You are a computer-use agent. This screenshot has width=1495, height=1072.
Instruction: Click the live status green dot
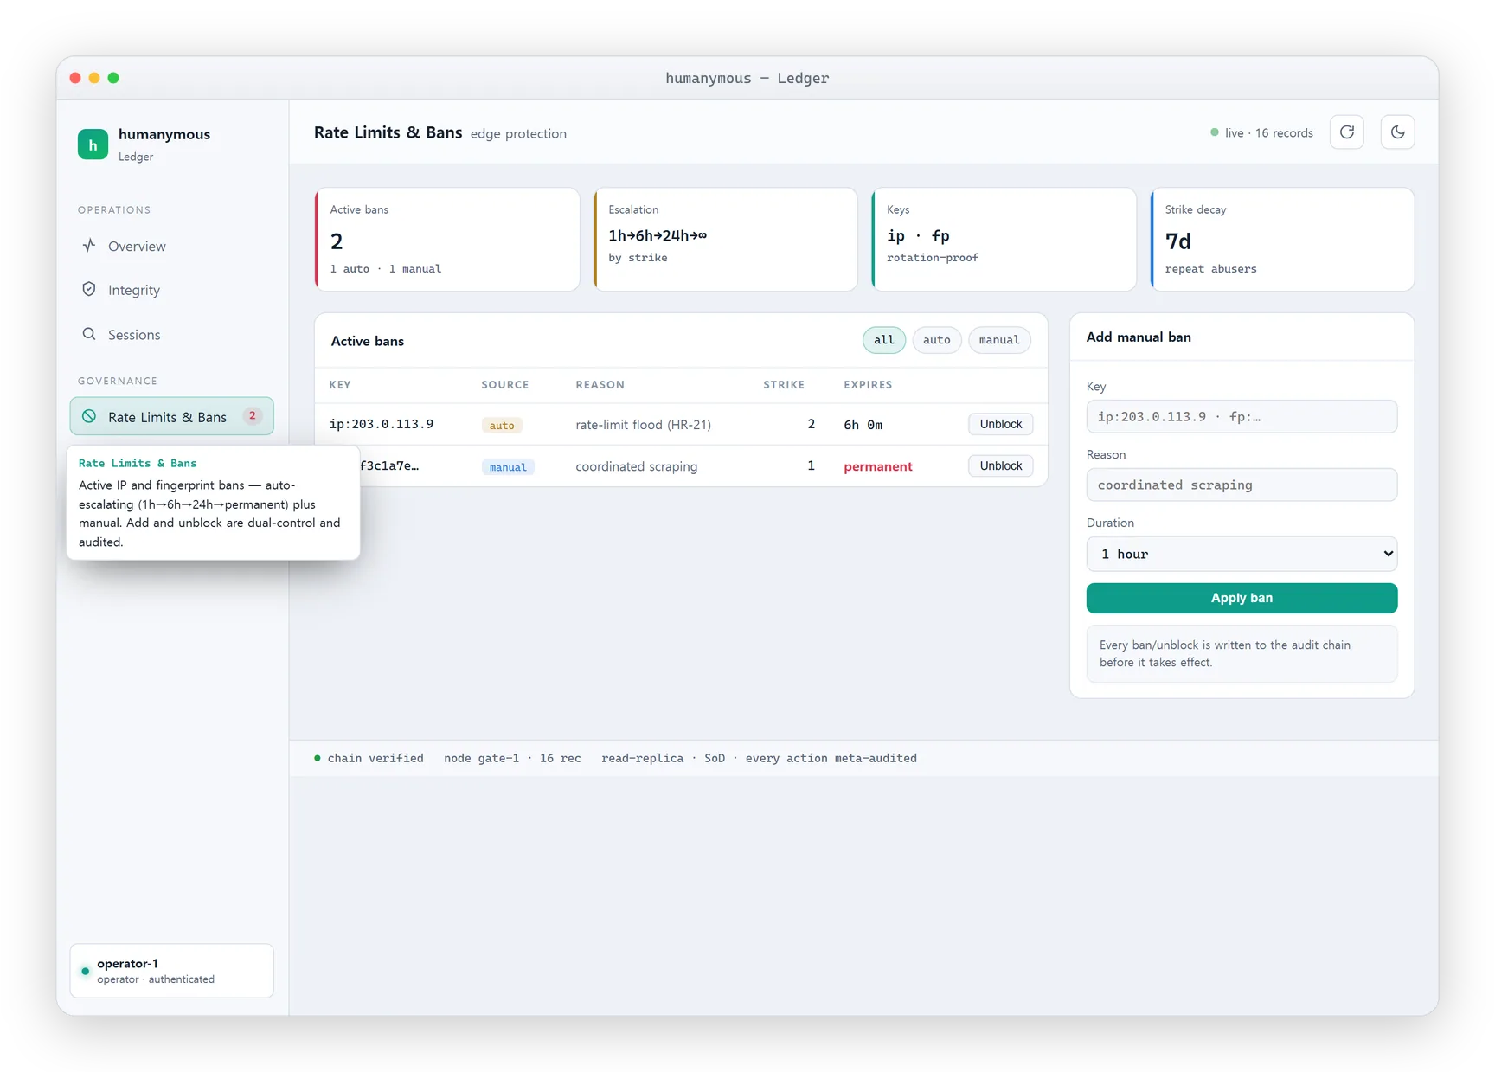[1214, 132]
